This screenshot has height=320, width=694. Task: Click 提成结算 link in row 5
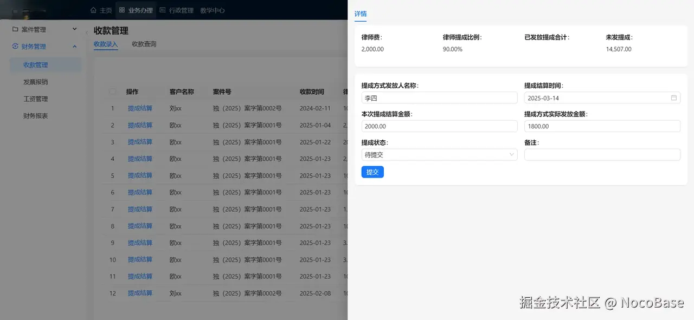tap(140, 175)
